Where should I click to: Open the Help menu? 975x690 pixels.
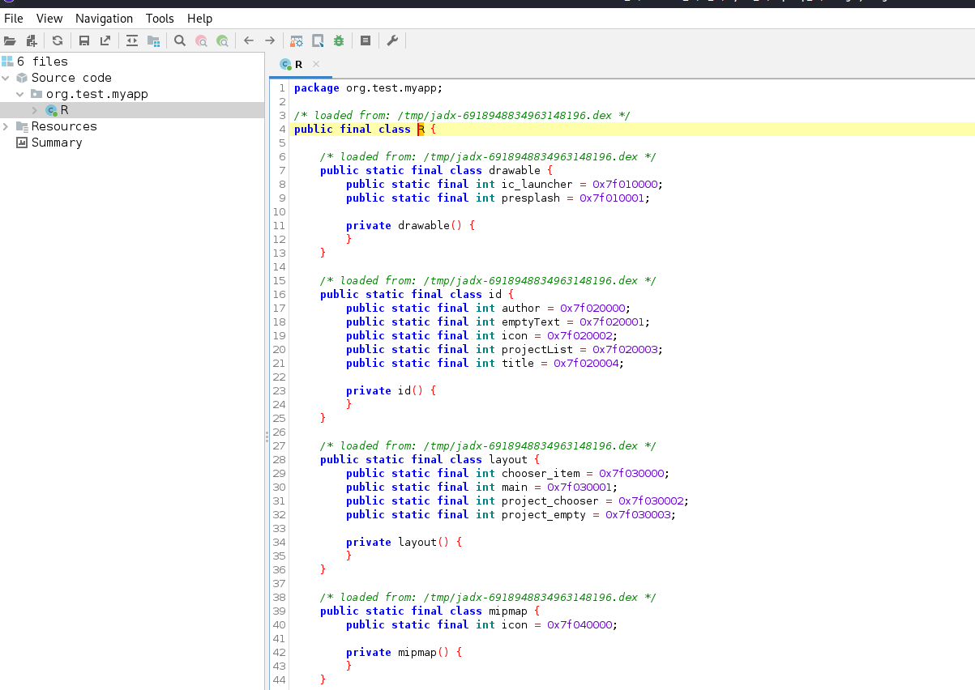click(x=199, y=18)
